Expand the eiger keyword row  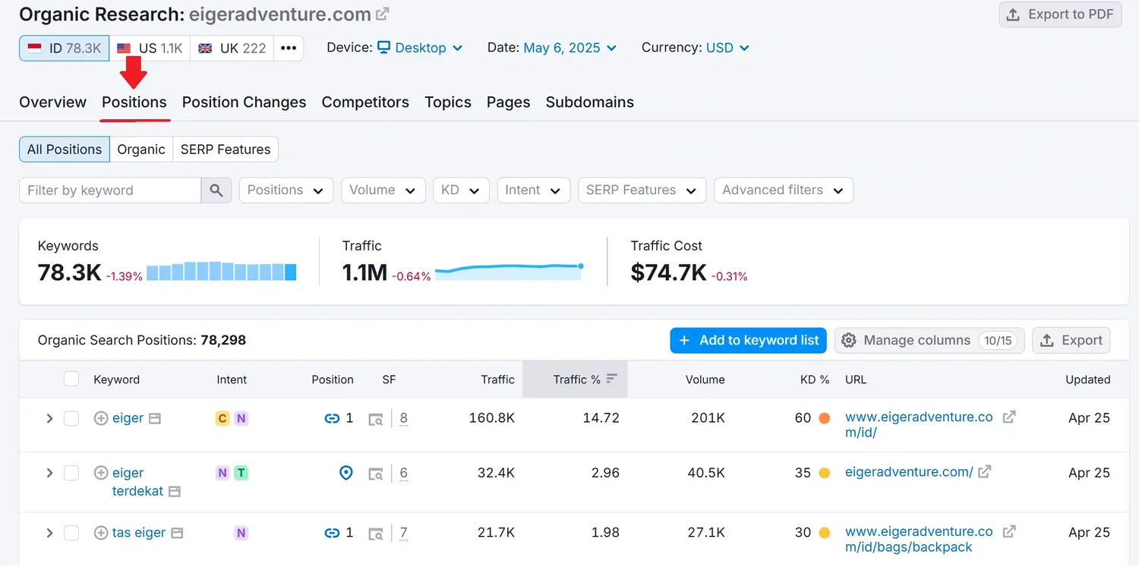tap(49, 418)
